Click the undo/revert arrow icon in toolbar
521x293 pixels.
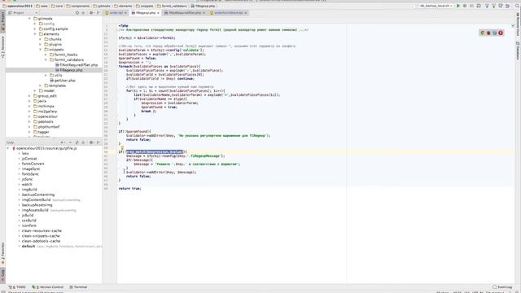508,6
